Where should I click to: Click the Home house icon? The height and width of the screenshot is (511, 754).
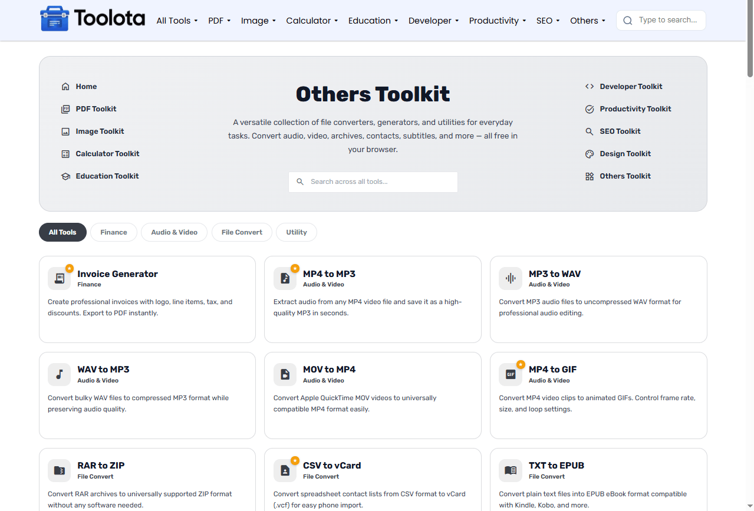coord(65,87)
